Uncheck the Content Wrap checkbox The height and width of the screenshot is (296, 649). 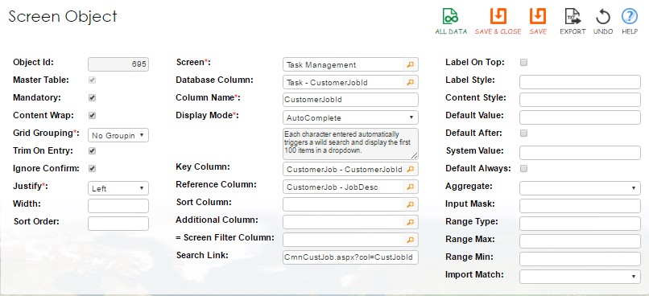(93, 115)
